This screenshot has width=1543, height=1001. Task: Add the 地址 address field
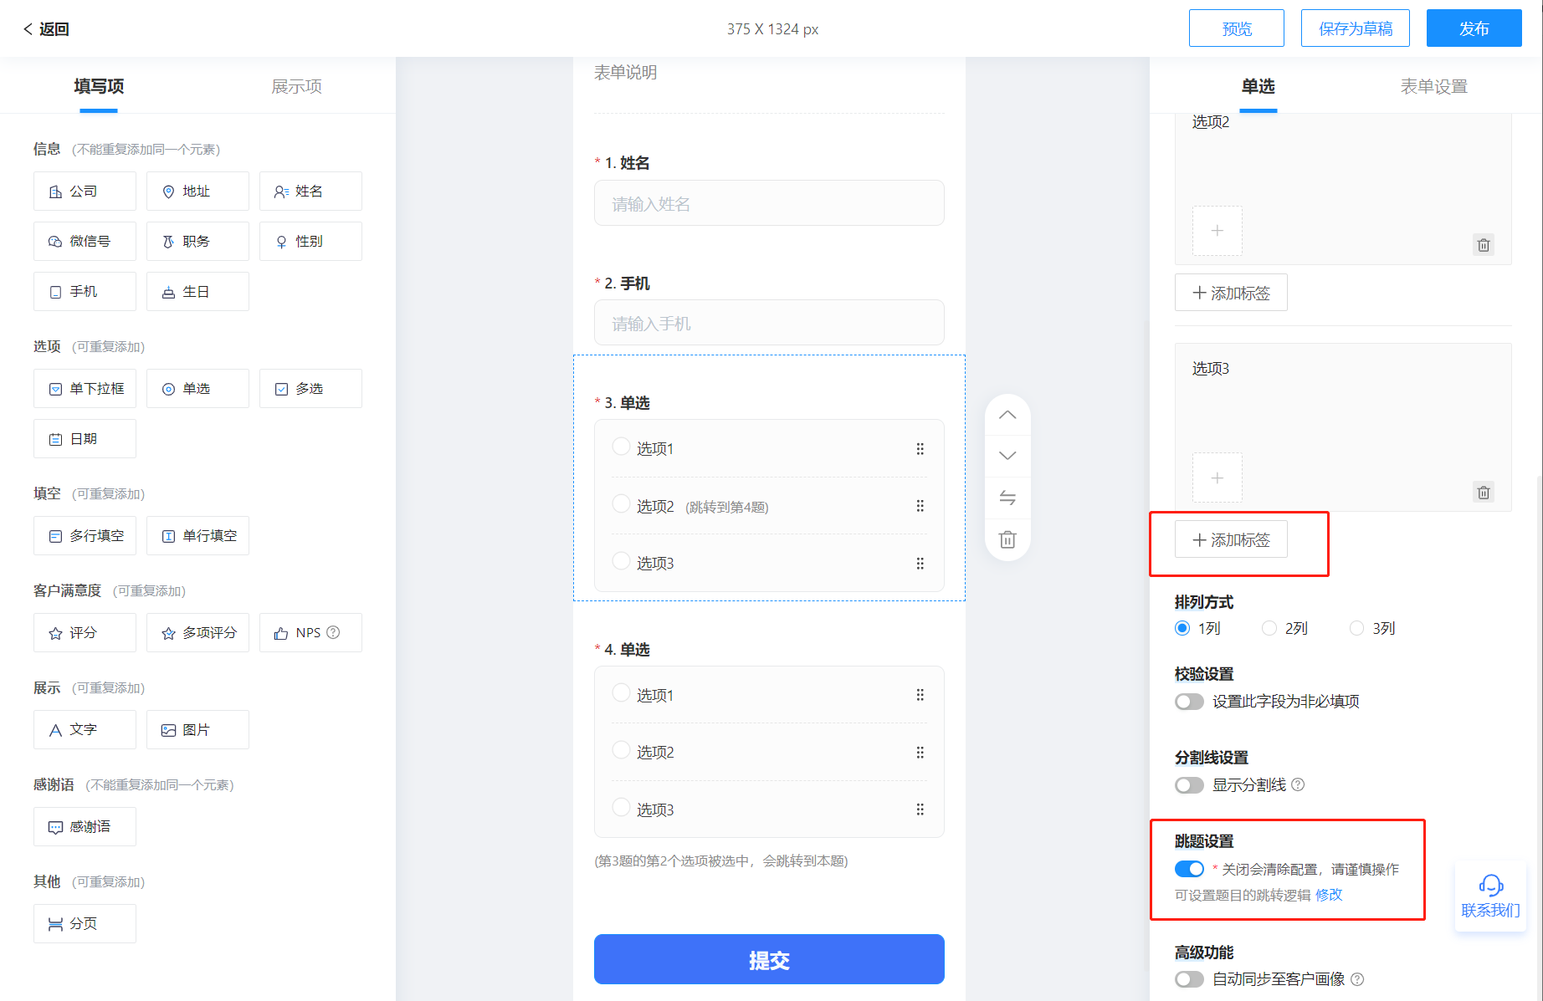(x=197, y=192)
